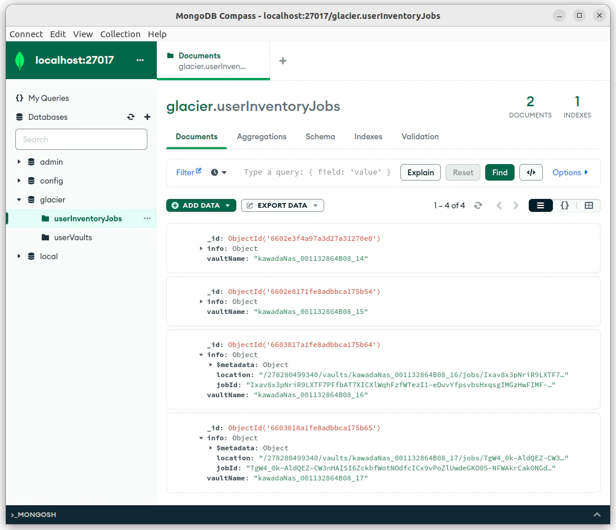Refresh the documents list results
Viewport: 616px width, 530px height.
tap(478, 205)
